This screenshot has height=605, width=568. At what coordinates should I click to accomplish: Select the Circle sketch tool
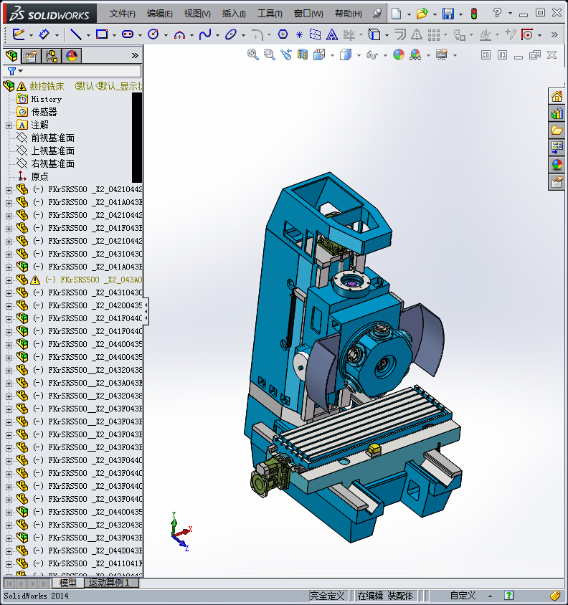(153, 34)
